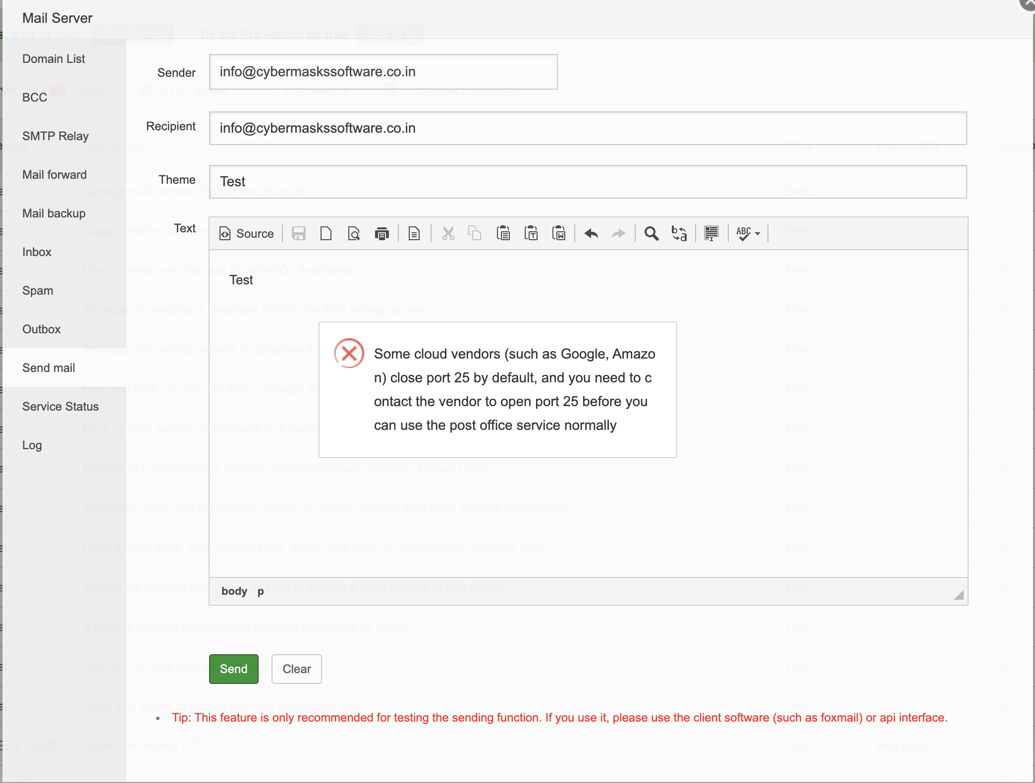
Task: Switch to SMTP Relay section
Action: pyautogui.click(x=55, y=136)
